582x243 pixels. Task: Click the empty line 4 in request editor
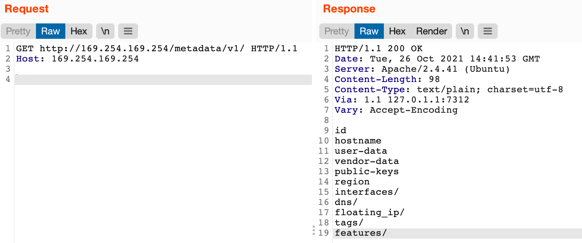click(163, 79)
